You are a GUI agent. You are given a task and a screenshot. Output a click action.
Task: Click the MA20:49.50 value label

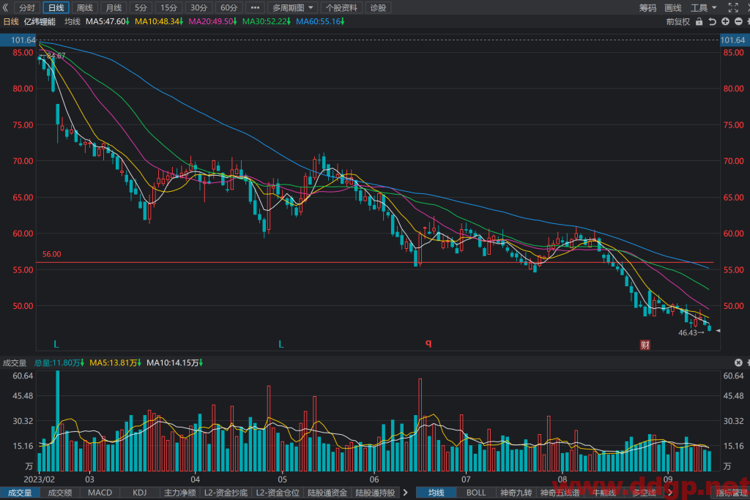(x=212, y=21)
